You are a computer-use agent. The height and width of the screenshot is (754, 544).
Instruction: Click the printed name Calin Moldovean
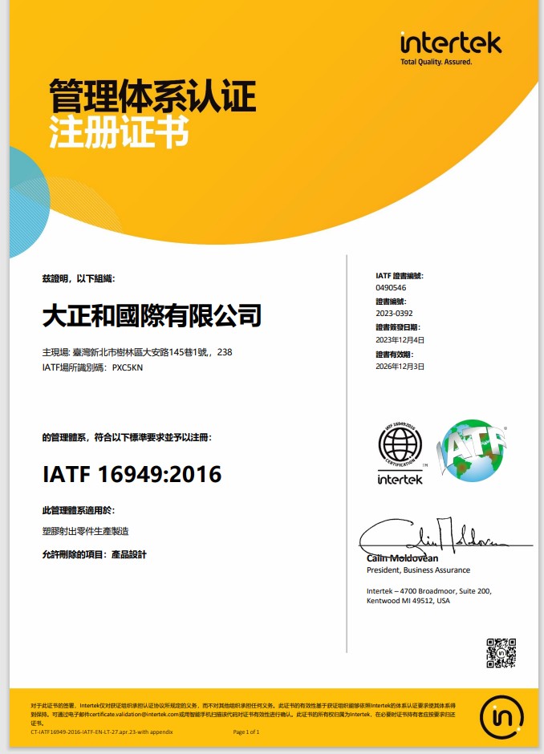pos(402,558)
